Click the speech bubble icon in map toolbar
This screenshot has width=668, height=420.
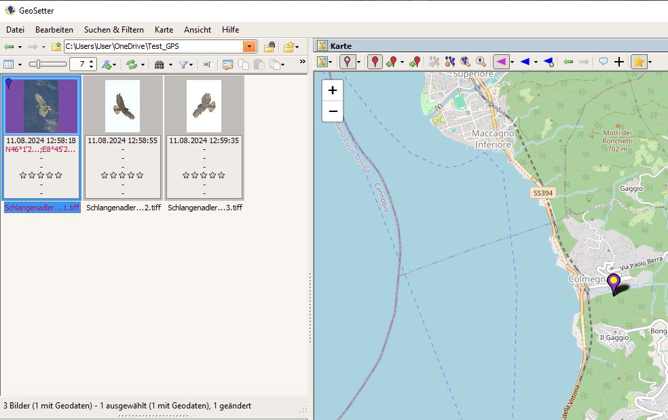(603, 62)
